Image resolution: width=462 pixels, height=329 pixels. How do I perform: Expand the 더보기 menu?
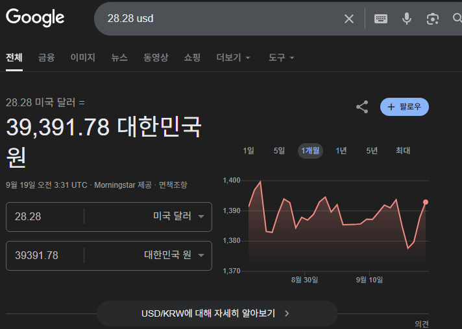234,58
